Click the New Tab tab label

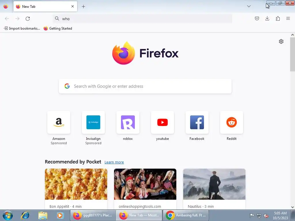29,6
